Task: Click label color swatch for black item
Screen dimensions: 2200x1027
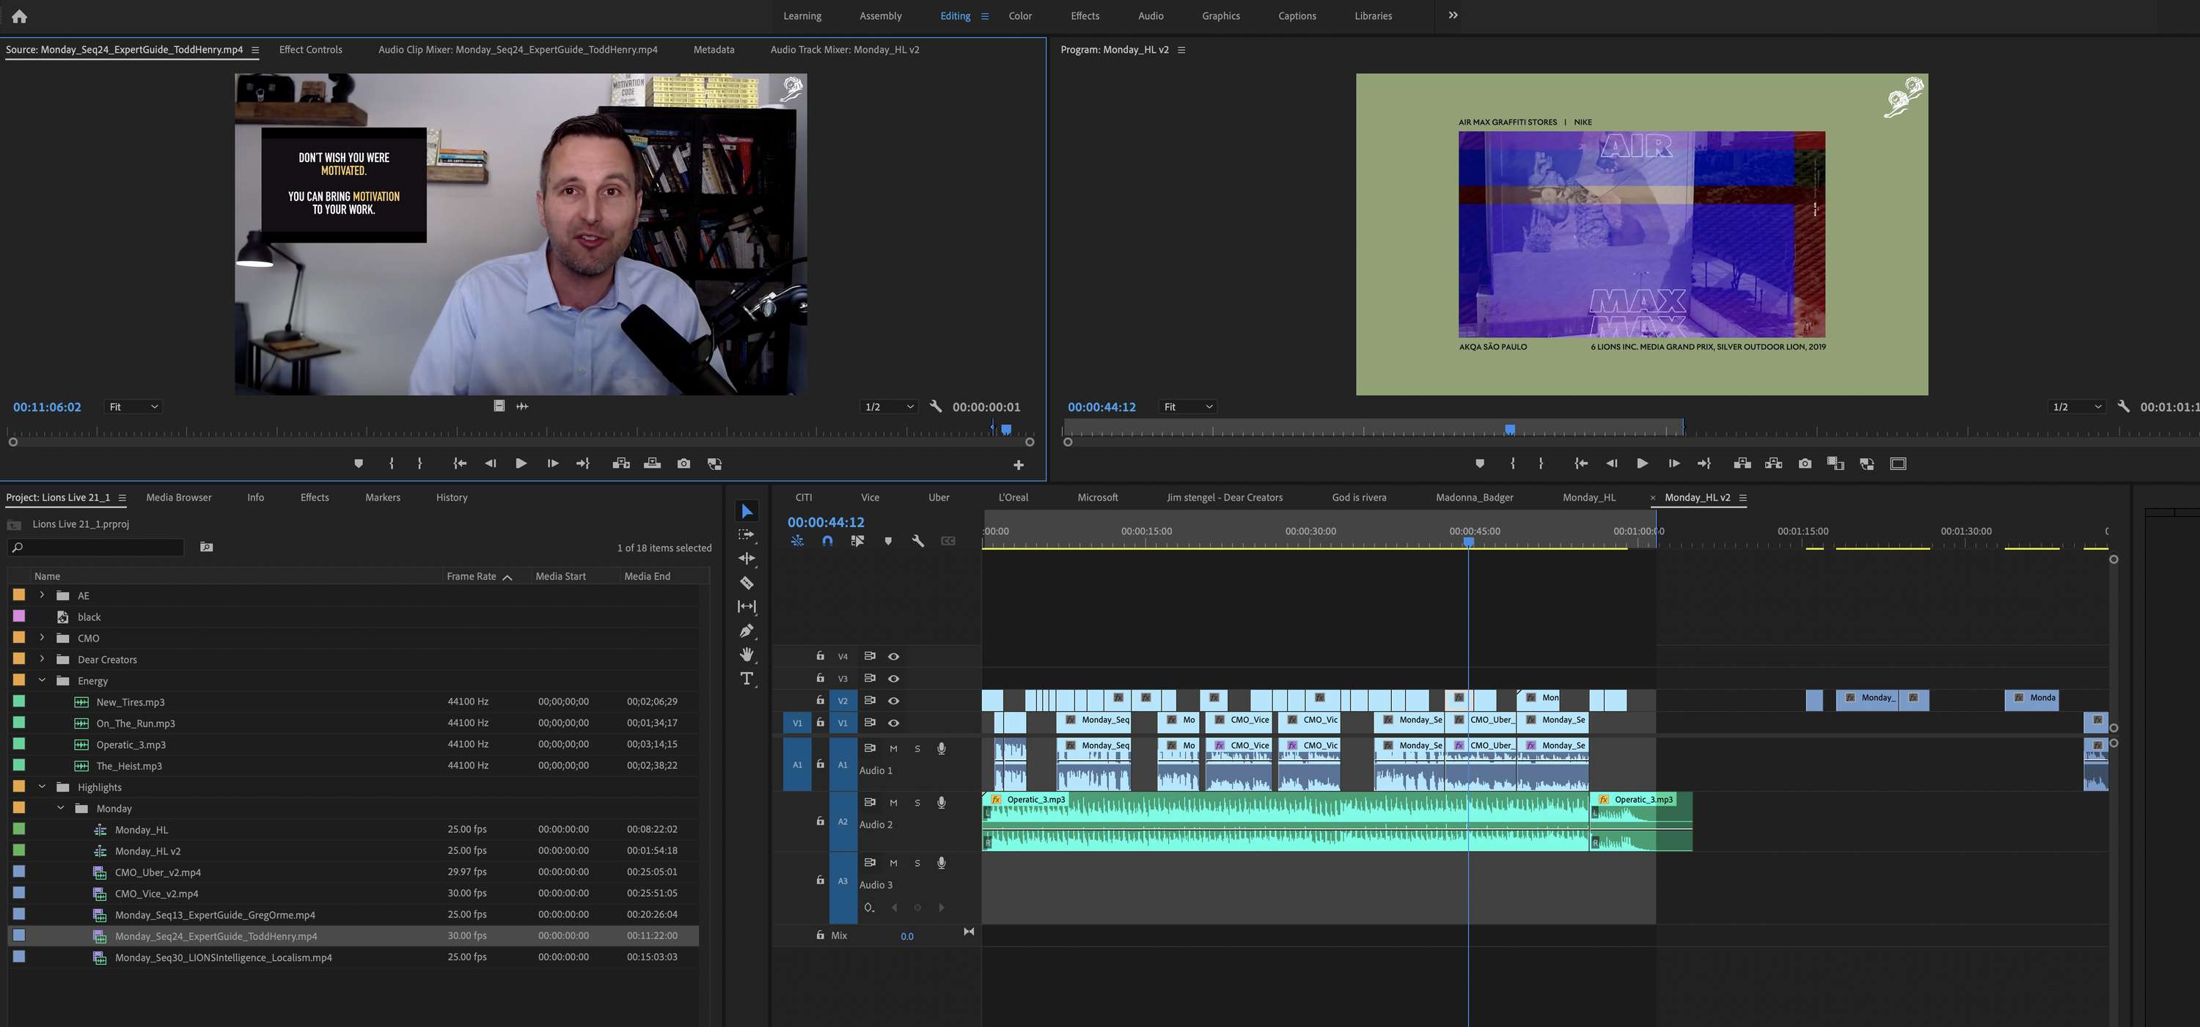Action: (19, 616)
